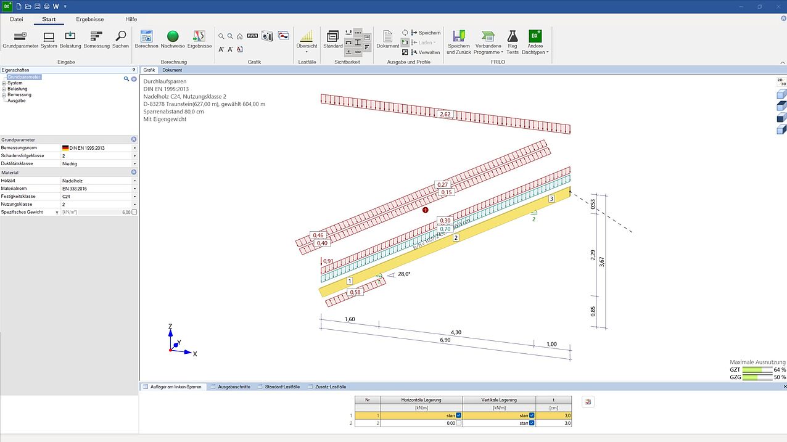Open Übersicht Lastfälle dropdown

point(307,42)
